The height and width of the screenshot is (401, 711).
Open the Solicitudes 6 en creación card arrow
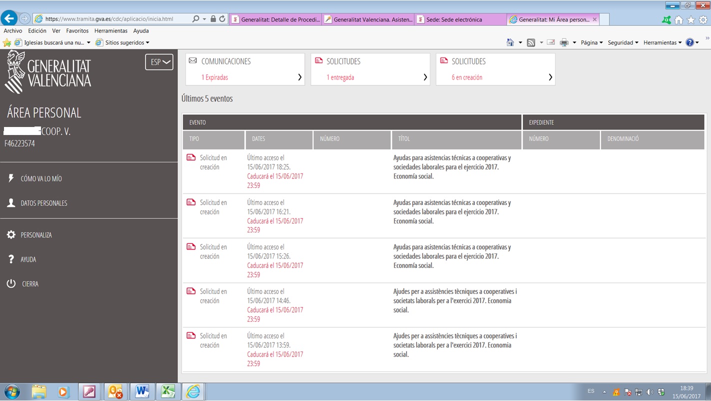550,77
